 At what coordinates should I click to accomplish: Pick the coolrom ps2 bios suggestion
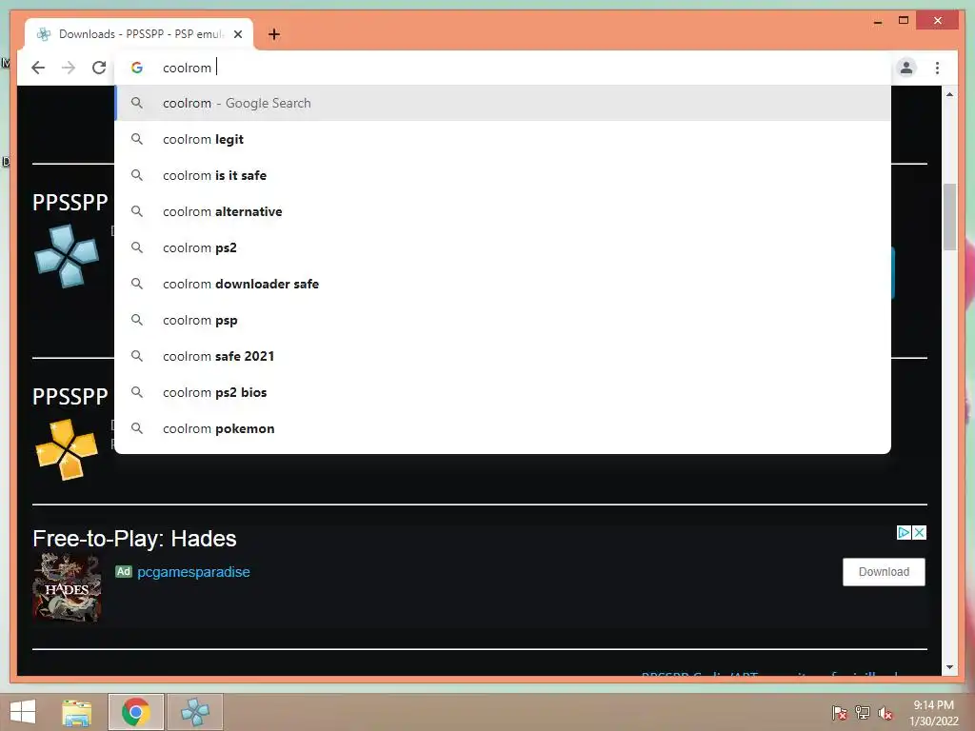click(x=503, y=392)
